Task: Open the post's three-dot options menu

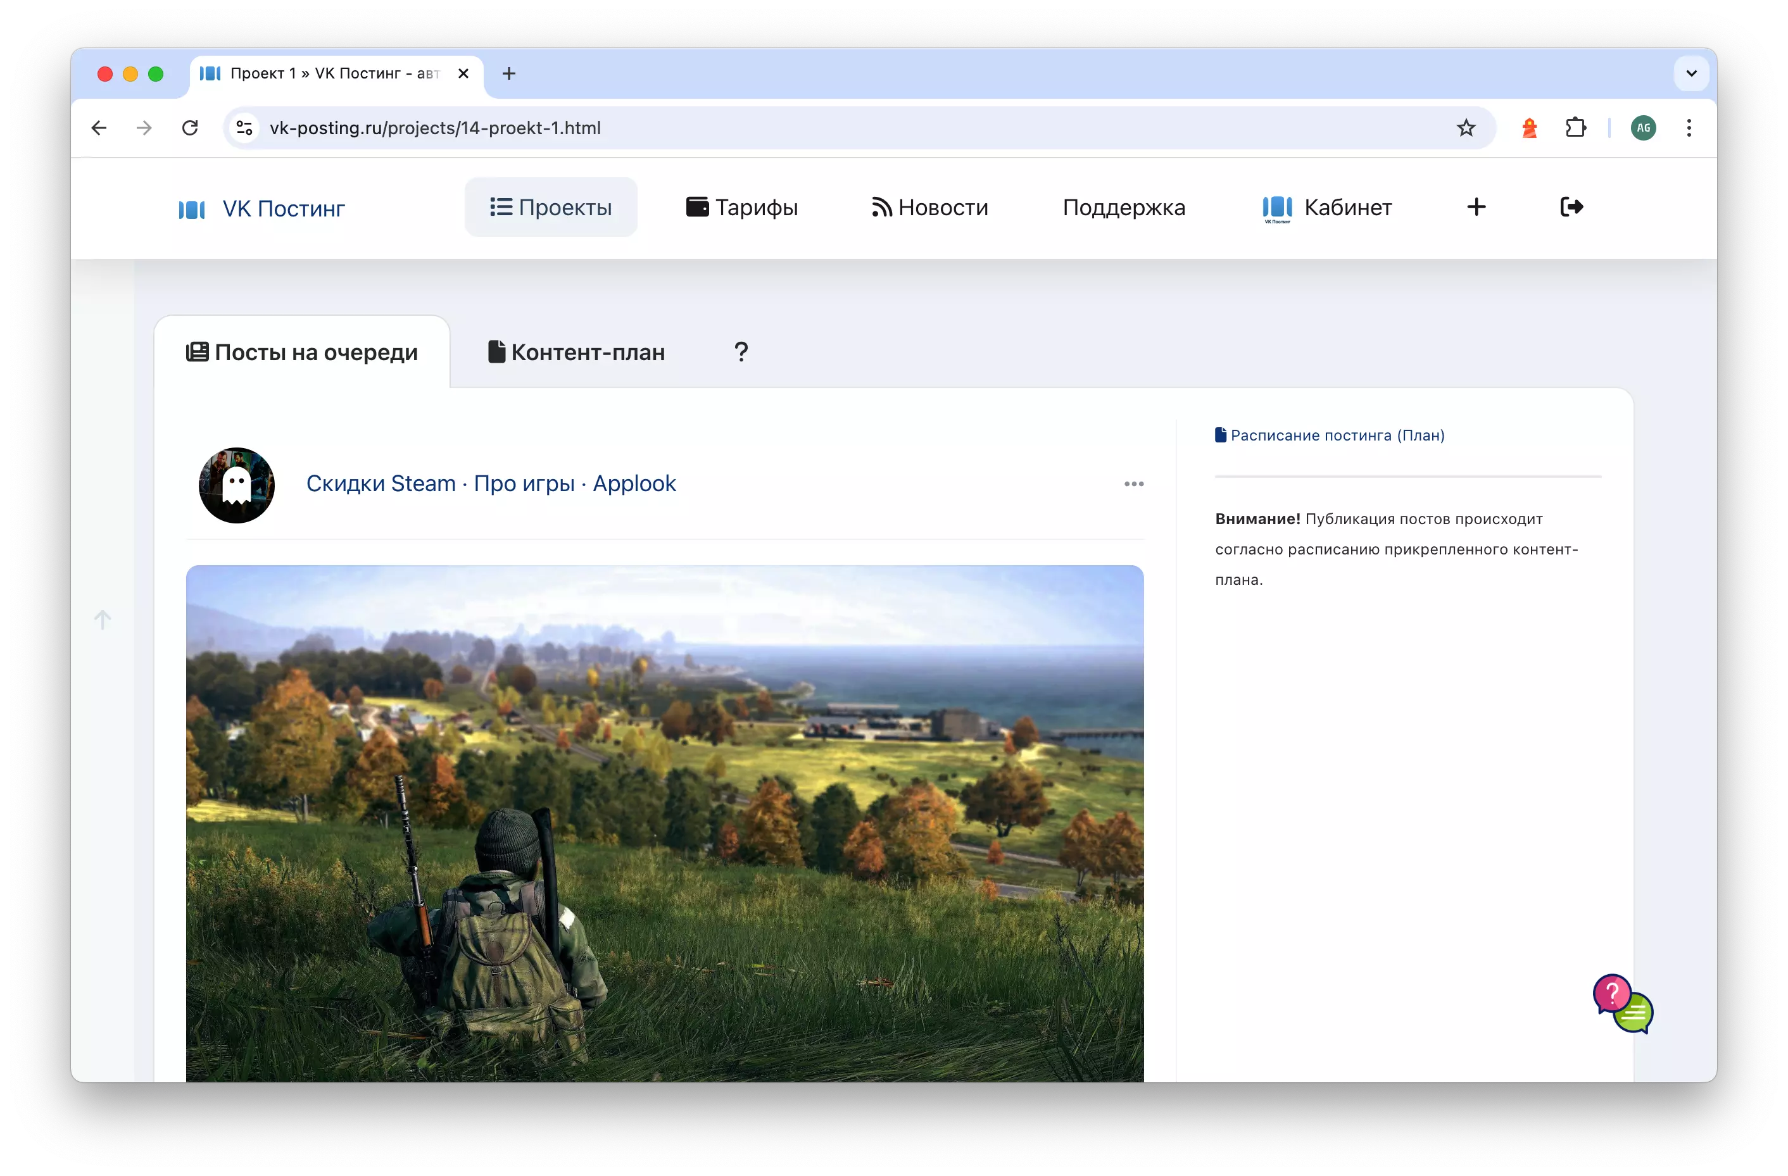Action: [x=1134, y=484]
